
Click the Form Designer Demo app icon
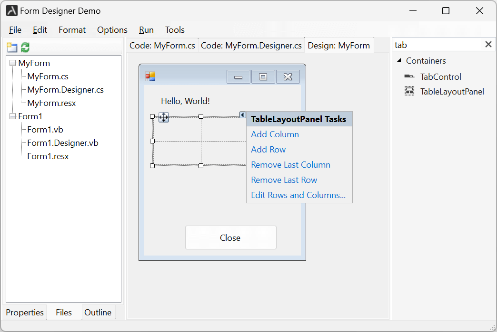12,11
